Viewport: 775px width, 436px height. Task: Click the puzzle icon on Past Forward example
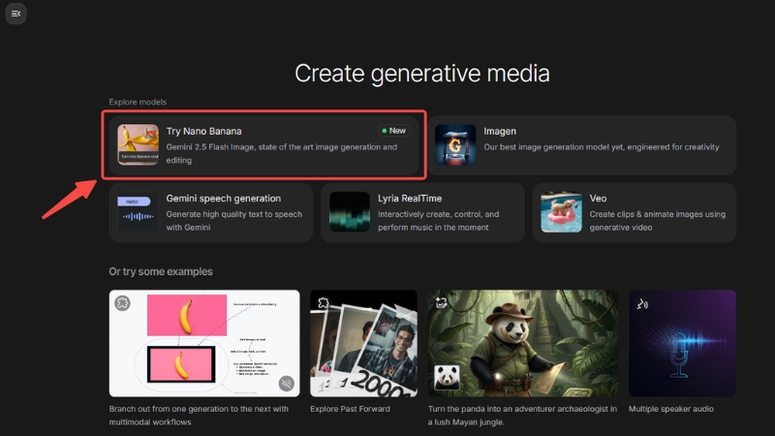[x=323, y=302]
